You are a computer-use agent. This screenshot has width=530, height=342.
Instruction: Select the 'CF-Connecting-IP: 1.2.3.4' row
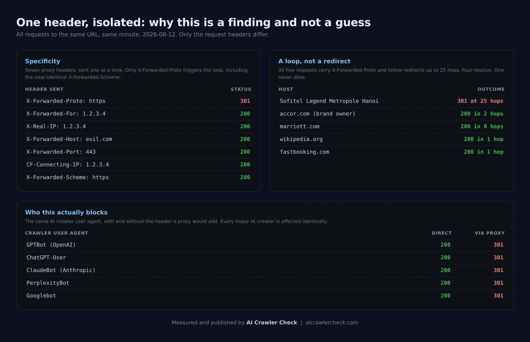(138, 165)
